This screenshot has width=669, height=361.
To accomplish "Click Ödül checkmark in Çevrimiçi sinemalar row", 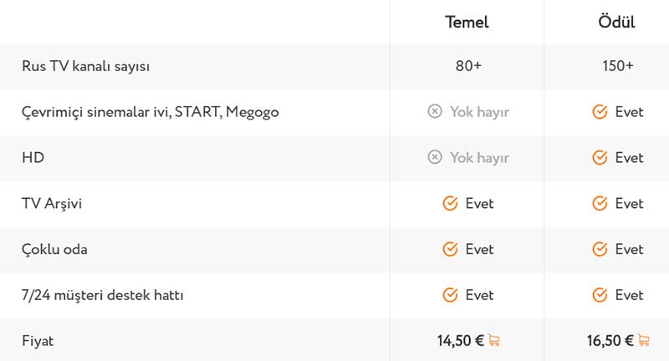I will 600,112.
